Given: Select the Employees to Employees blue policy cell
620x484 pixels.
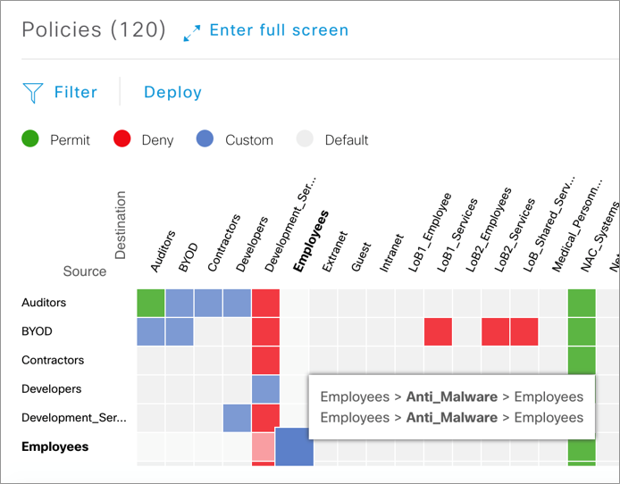Looking at the screenshot, I should point(294,446).
